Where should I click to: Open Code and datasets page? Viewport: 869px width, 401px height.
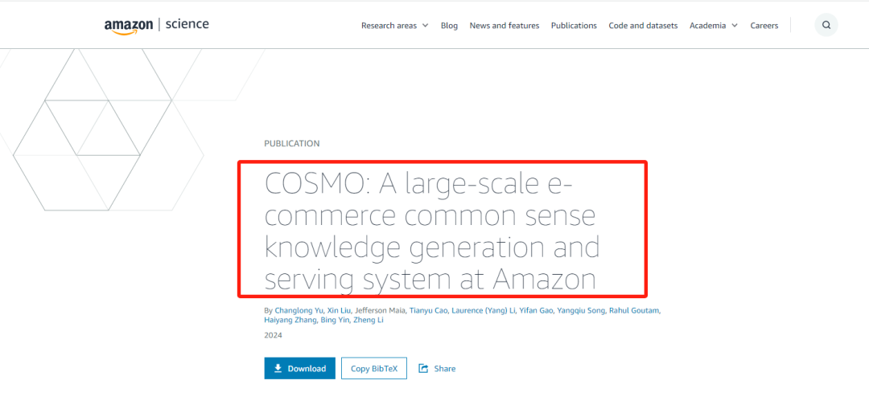coord(643,26)
